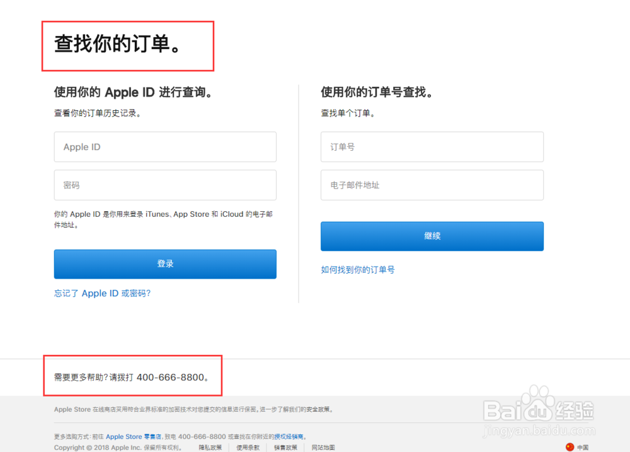The height and width of the screenshot is (452, 630).
Task: Click the China flag region icon
Action: (x=570, y=447)
